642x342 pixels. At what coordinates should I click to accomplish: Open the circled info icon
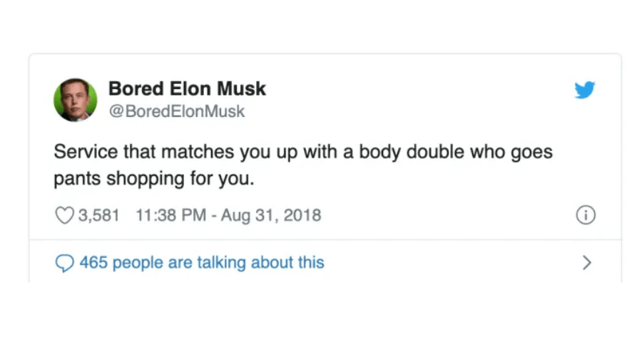pyautogui.click(x=586, y=215)
